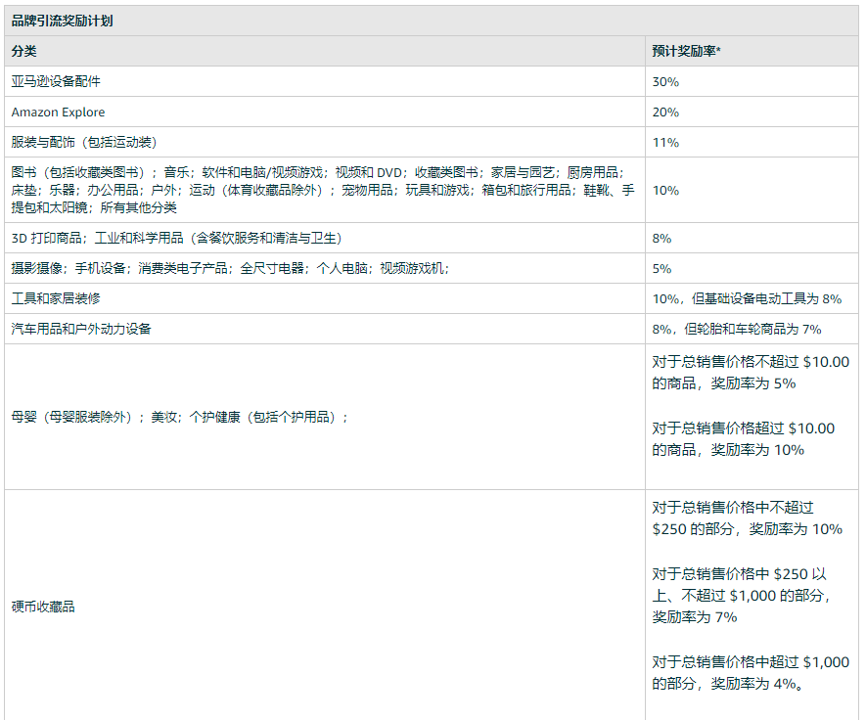
Task: Select the 汽车用品和户外动力设备 category cell
Action: [x=81, y=329]
